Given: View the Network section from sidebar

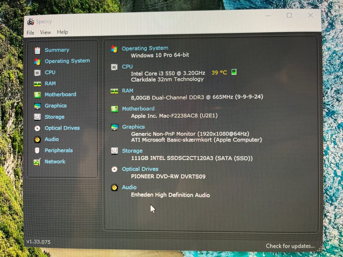Looking at the screenshot, I should click(x=55, y=161).
